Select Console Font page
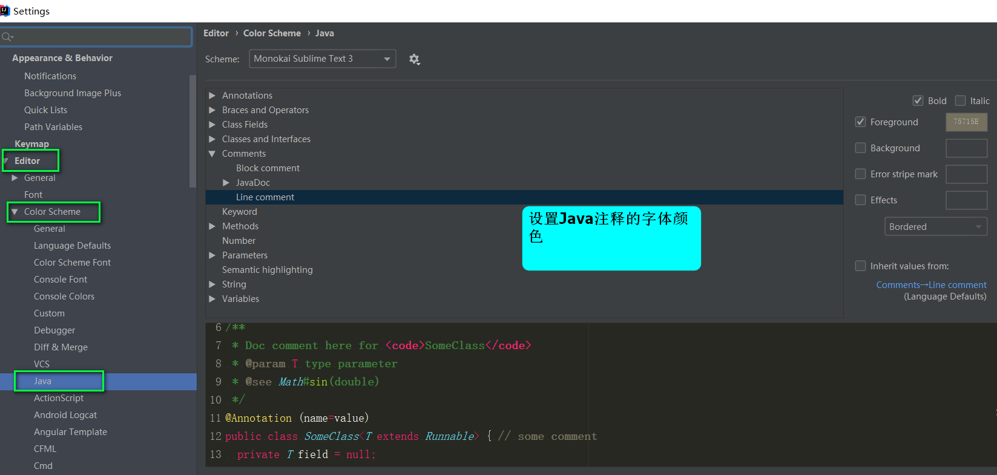 pos(61,280)
